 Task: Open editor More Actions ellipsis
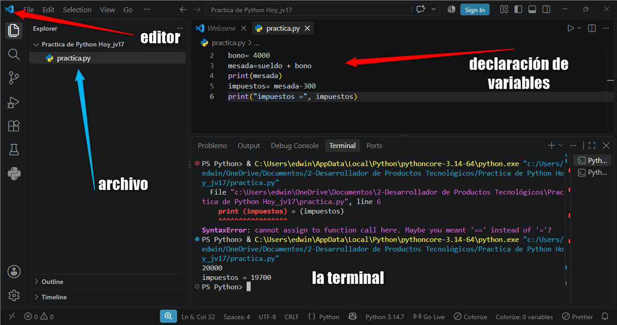[606, 28]
